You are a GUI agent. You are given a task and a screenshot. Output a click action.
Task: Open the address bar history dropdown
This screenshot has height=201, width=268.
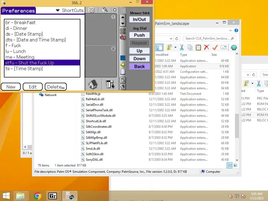[x=171, y=39]
